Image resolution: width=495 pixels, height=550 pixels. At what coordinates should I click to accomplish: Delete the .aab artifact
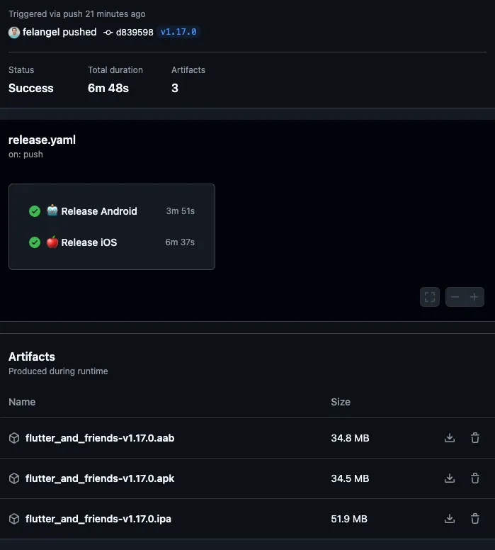(x=475, y=438)
